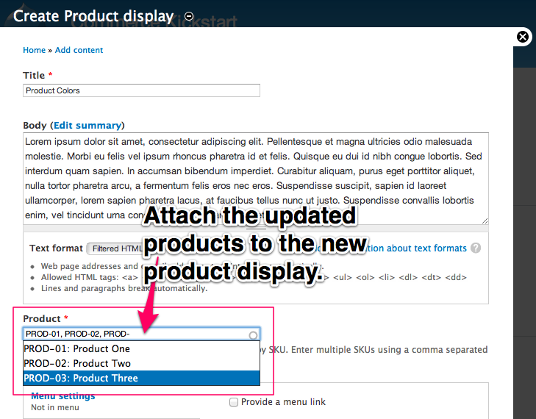Pick PROD-03: Product Three suggestion
This screenshot has height=419, width=536.
click(x=141, y=378)
